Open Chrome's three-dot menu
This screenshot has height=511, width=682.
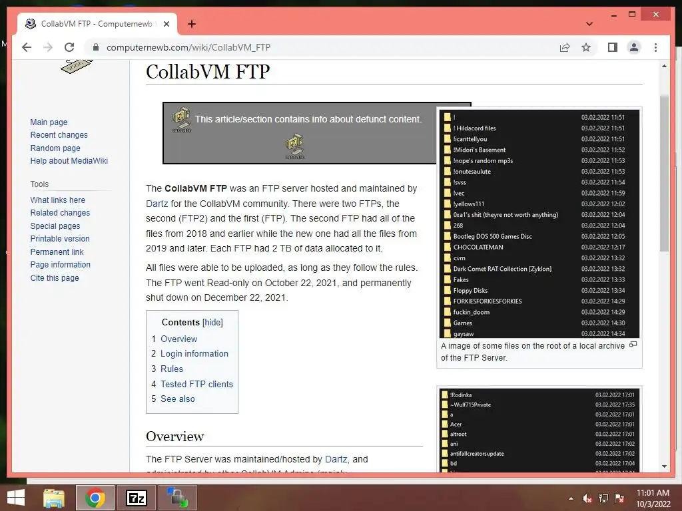(x=655, y=47)
